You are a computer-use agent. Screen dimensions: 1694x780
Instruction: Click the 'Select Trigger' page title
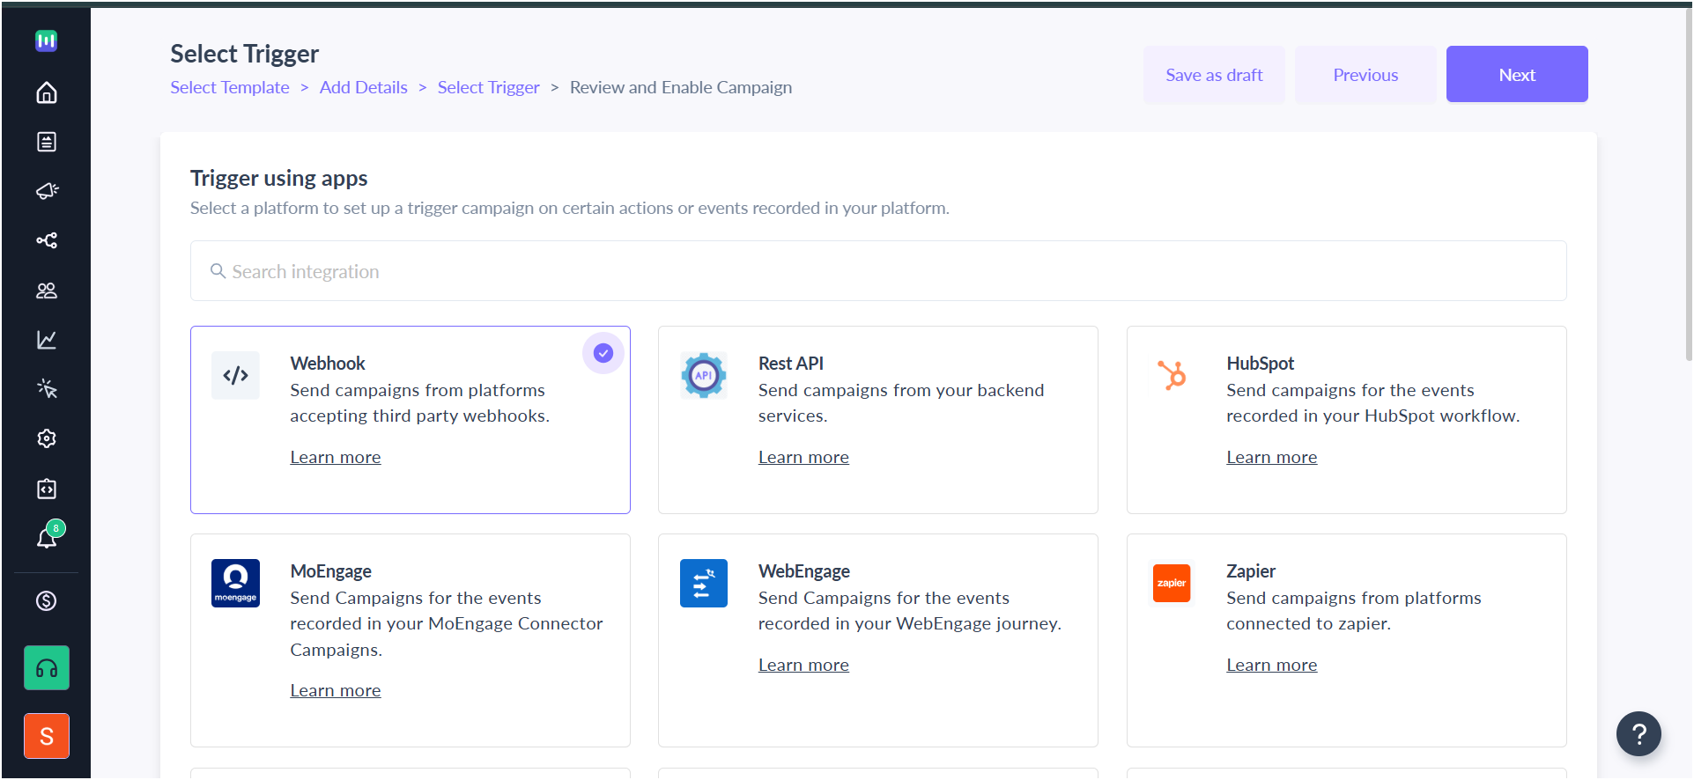click(245, 54)
